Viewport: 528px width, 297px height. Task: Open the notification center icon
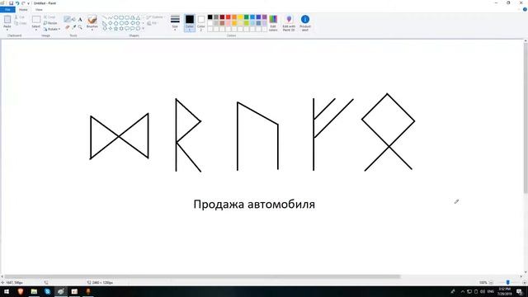(520, 291)
